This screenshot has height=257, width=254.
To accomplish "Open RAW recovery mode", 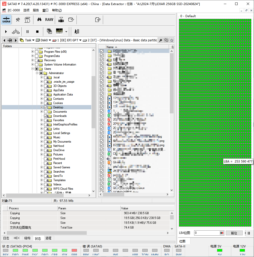I will 49,19.
